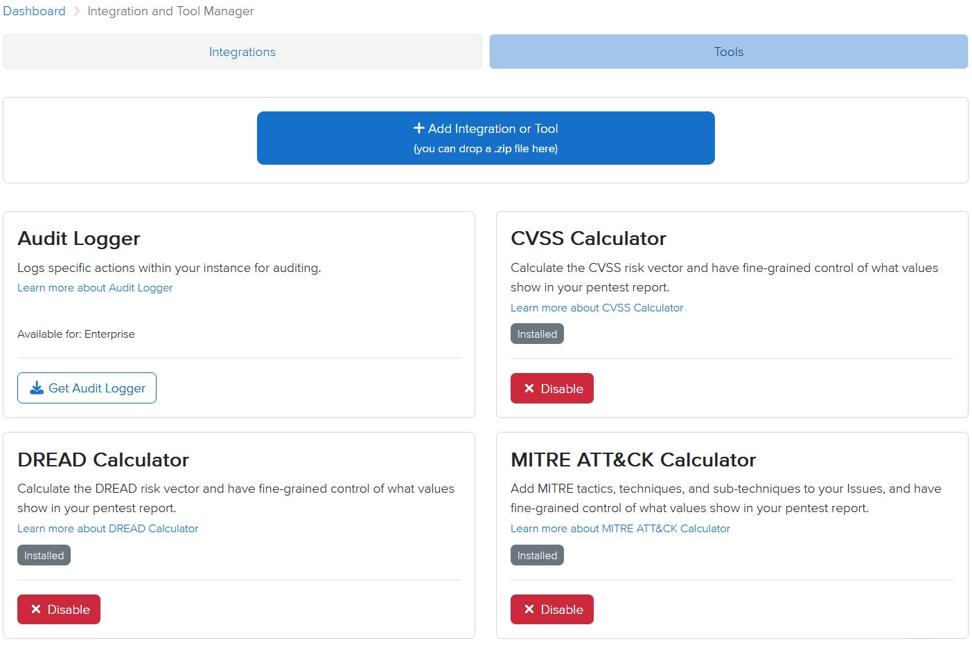Open Learn more about DREAD Calculator link

(107, 529)
